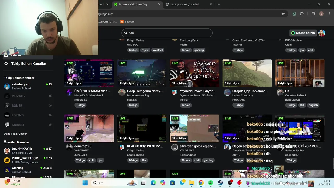
Task: Focus the Kick Ara search field
Action: tap(167, 33)
